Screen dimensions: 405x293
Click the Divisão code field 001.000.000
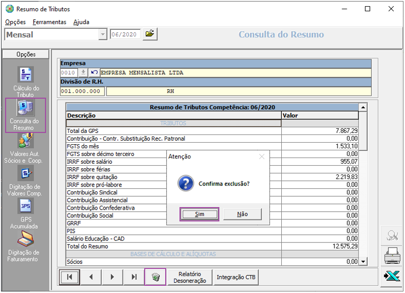click(x=82, y=91)
